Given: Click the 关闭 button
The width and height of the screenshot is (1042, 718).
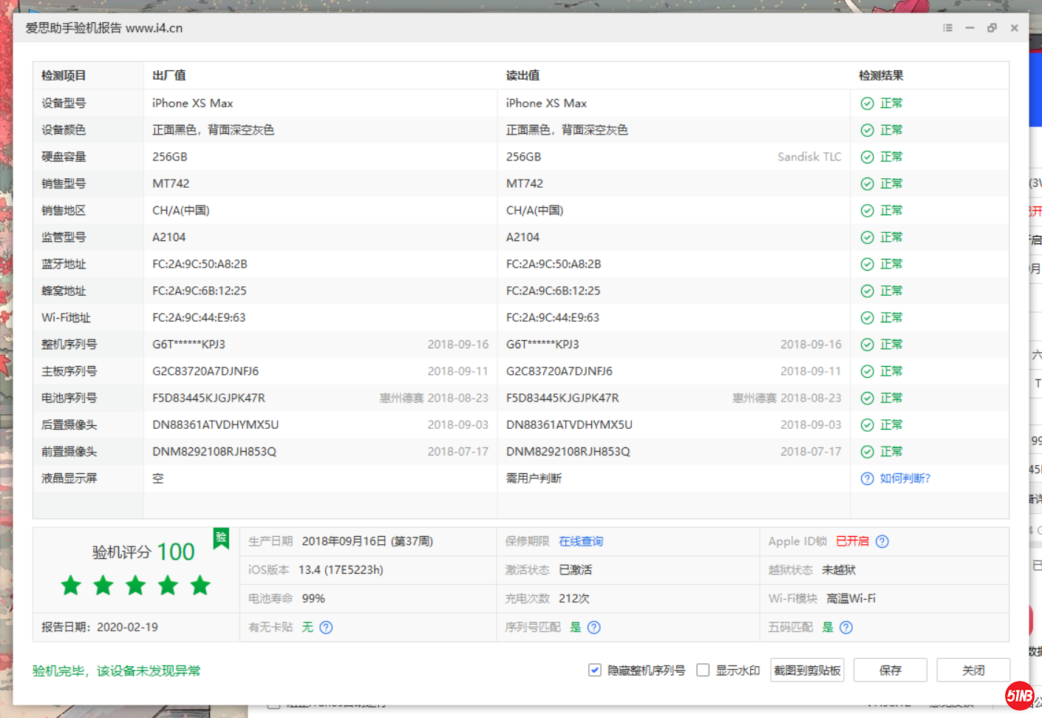Looking at the screenshot, I should click(973, 670).
